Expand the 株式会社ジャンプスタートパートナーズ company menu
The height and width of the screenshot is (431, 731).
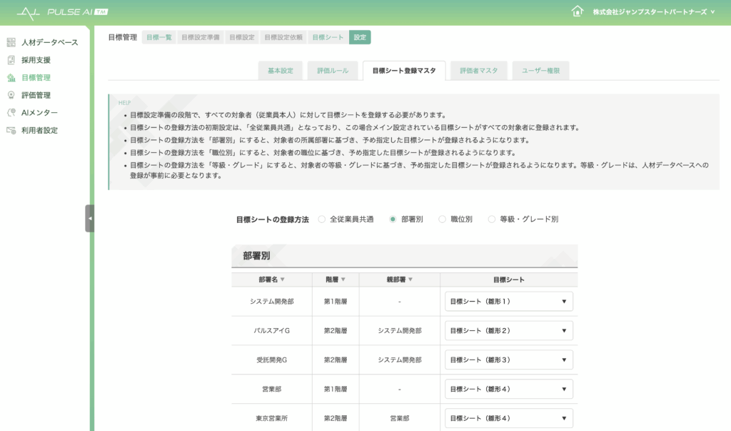653,12
